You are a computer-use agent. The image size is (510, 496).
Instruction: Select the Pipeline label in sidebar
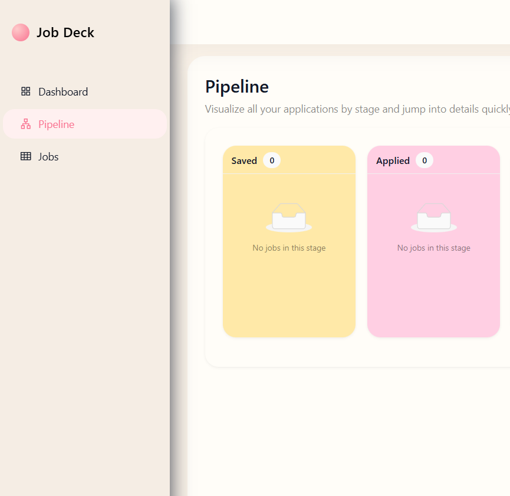(57, 124)
